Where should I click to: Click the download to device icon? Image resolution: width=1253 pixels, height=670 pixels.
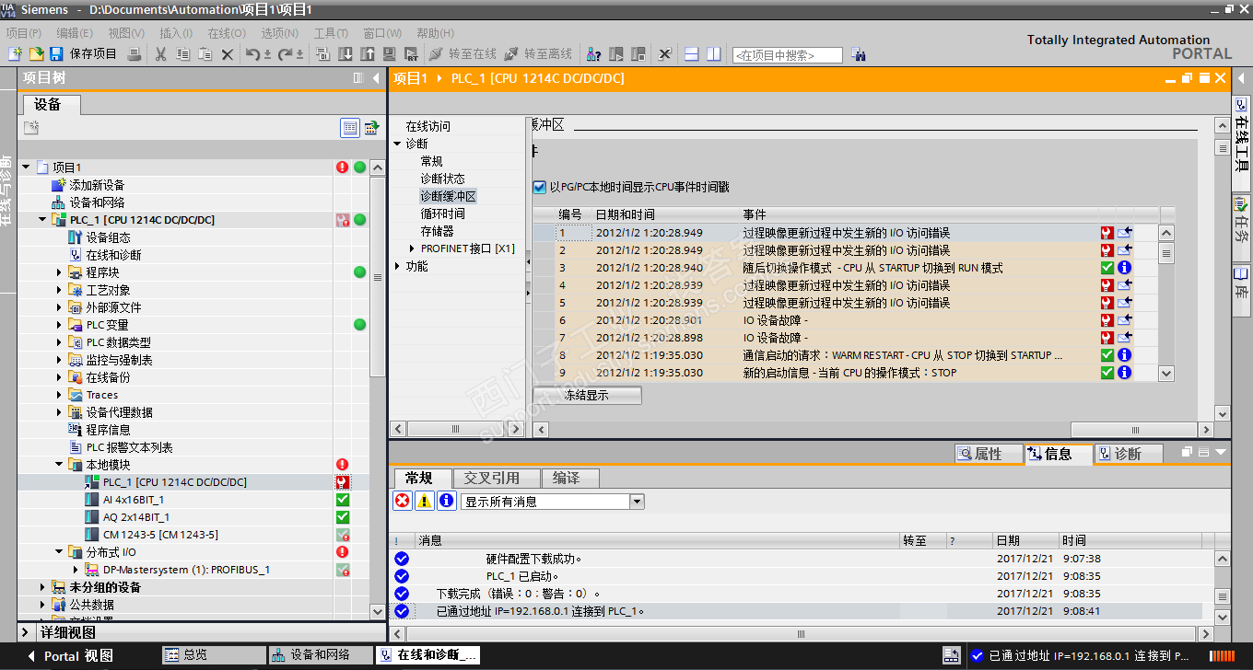pos(345,54)
